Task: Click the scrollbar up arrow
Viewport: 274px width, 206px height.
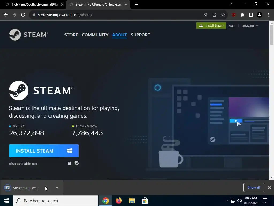Action: (x=272, y=23)
